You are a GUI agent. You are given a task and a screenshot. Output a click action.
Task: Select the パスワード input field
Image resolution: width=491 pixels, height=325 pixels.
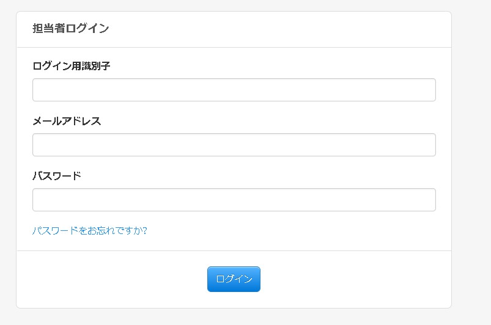pos(234,200)
